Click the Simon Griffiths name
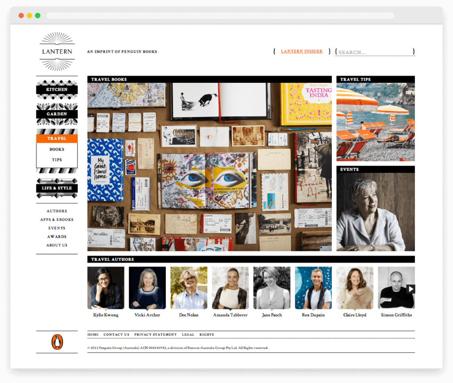453x383 pixels. pyautogui.click(x=396, y=315)
